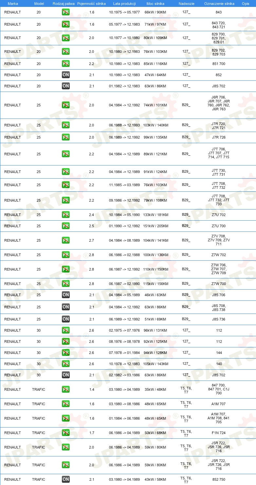Click engine code 144

219,353
